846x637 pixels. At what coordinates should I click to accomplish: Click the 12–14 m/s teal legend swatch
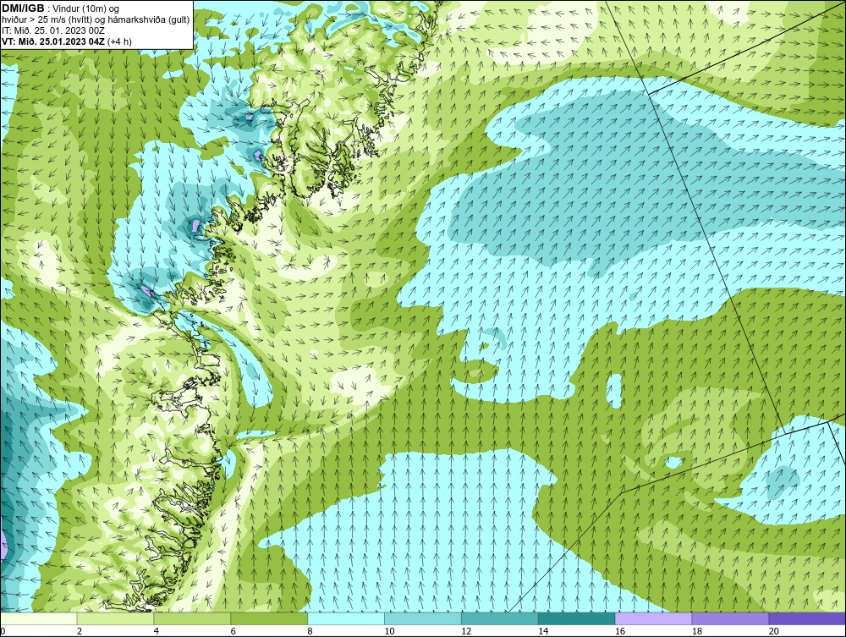pyautogui.click(x=500, y=618)
